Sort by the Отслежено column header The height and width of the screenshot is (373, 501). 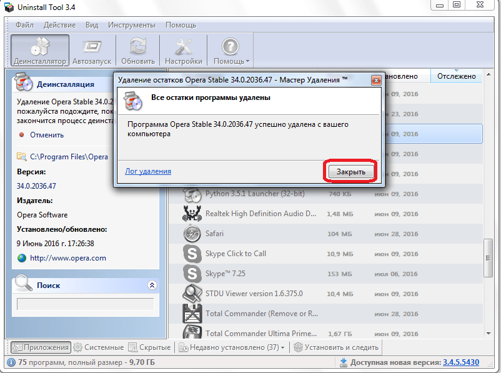(456, 76)
